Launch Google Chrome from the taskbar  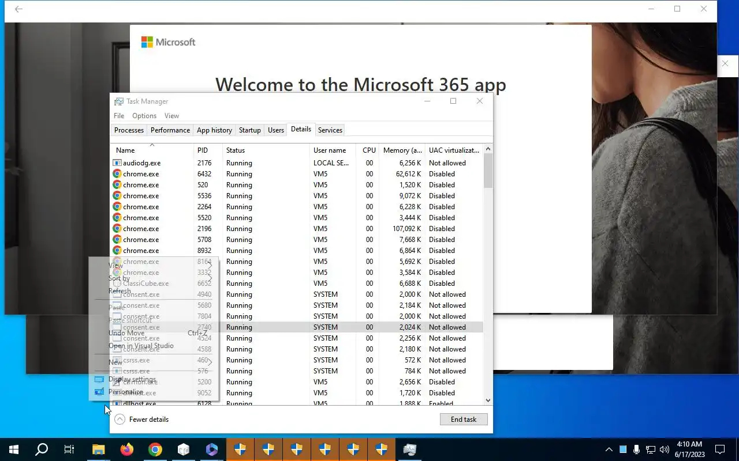155,449
